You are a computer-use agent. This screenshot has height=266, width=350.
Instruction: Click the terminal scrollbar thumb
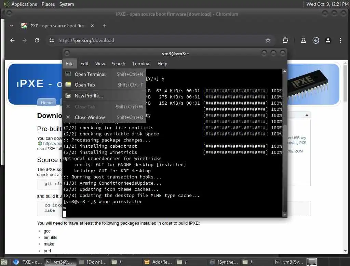pos(285,169)
